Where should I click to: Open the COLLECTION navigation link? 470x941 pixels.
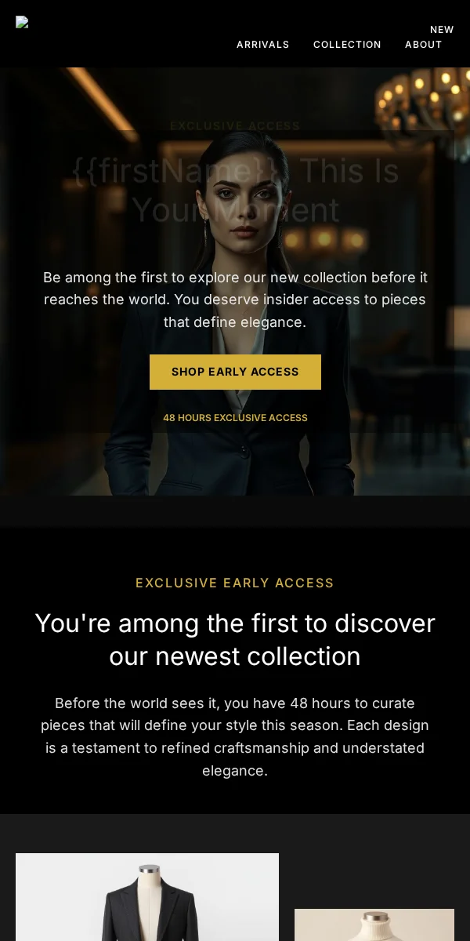[x=347, y=45]
